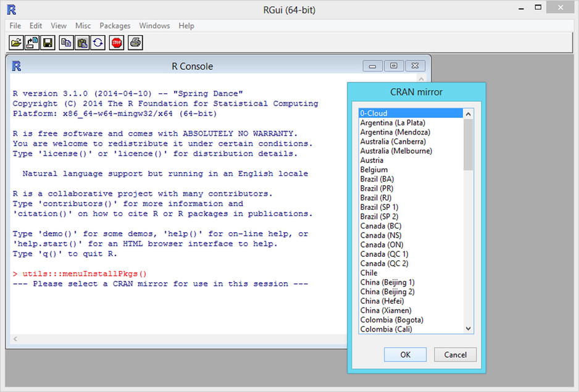Click the console horizontal scroll-left arrow
Image resolution: width=579 pixels, height=392 pixels.
pos(15,339)
